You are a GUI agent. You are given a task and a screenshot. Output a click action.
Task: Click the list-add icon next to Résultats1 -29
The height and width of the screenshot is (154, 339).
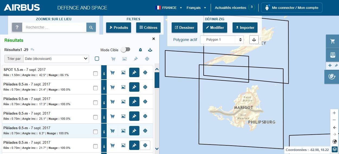tap(32, 50)
